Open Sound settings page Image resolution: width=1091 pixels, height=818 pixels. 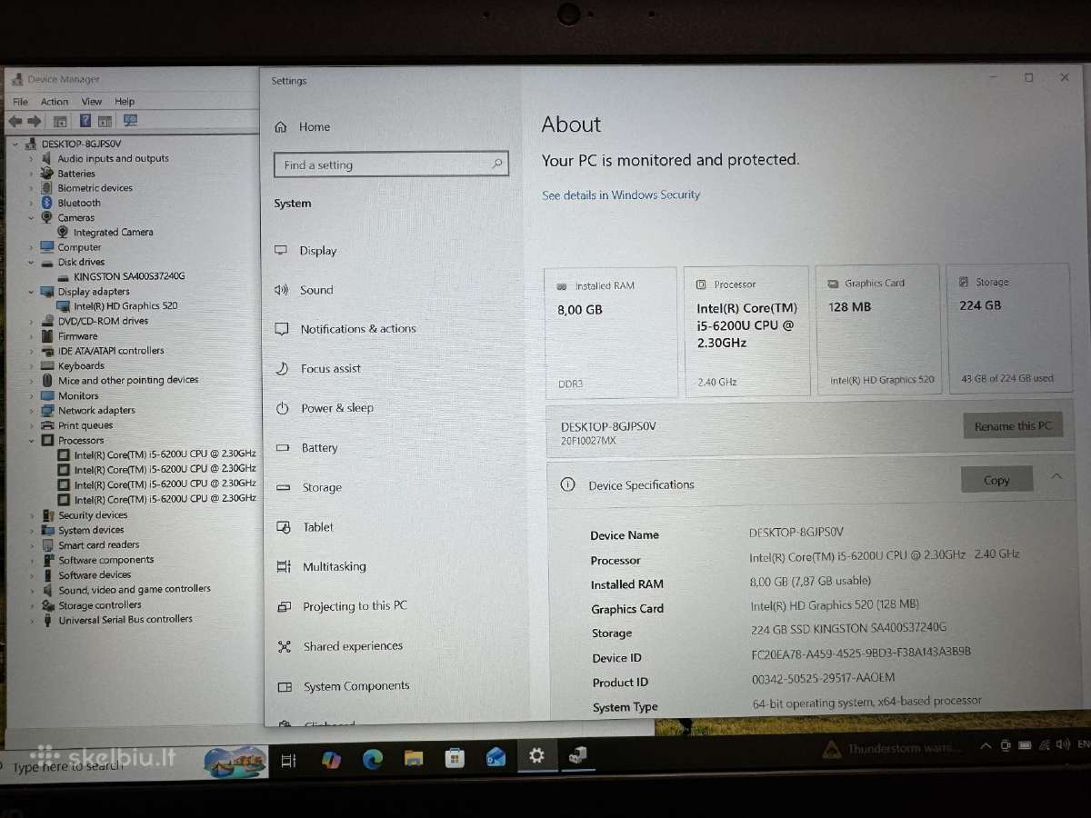pos(316,290)
